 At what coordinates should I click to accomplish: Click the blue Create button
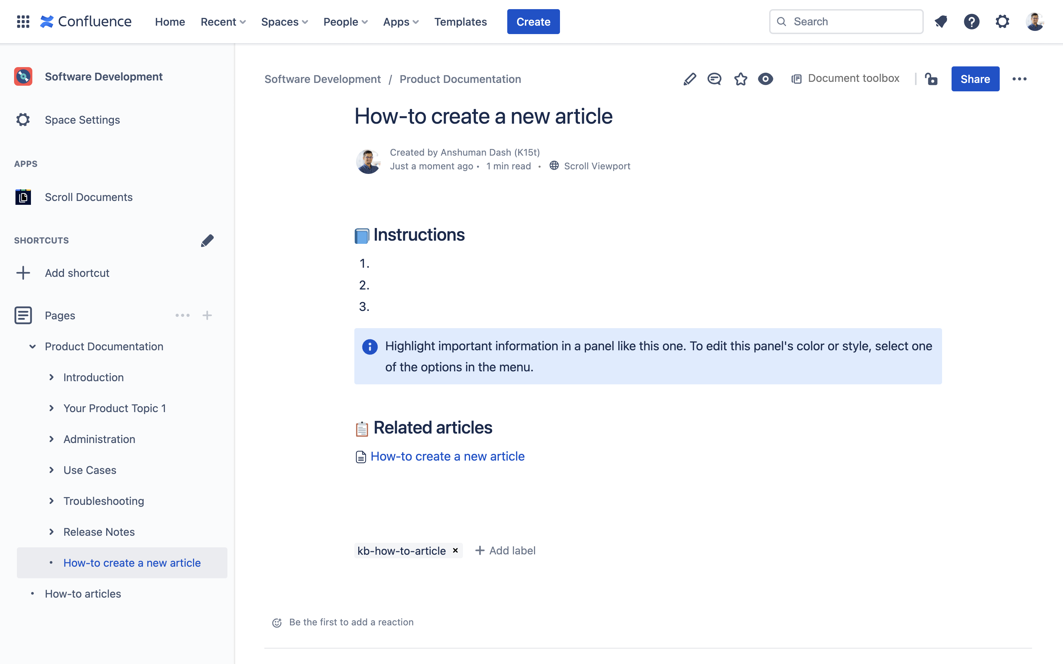[x=533, y=21]
